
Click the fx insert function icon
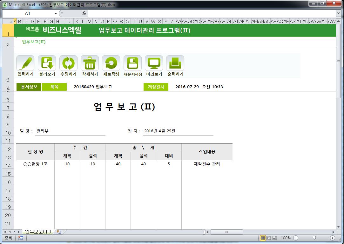(x=84, y=13)
